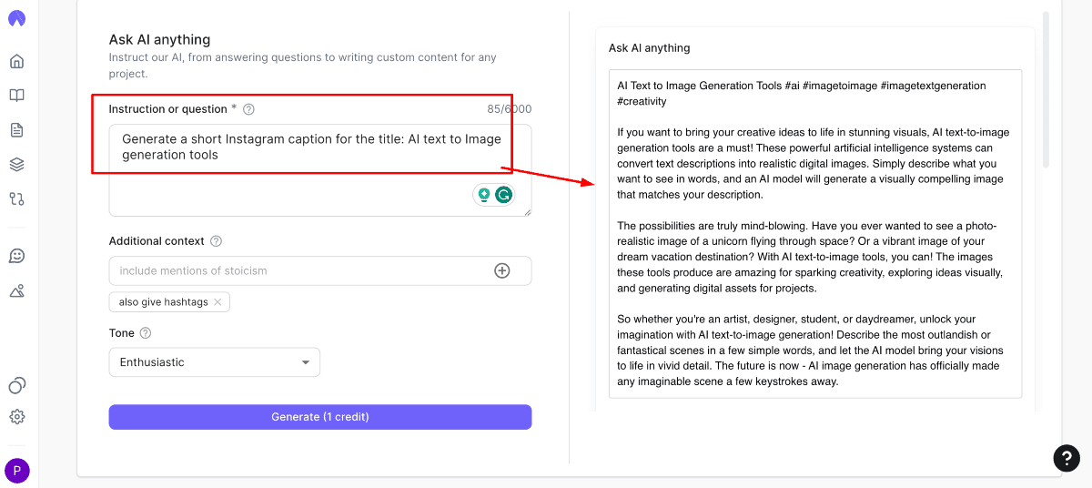Open the Home page from sidebar

click(16, 62)
